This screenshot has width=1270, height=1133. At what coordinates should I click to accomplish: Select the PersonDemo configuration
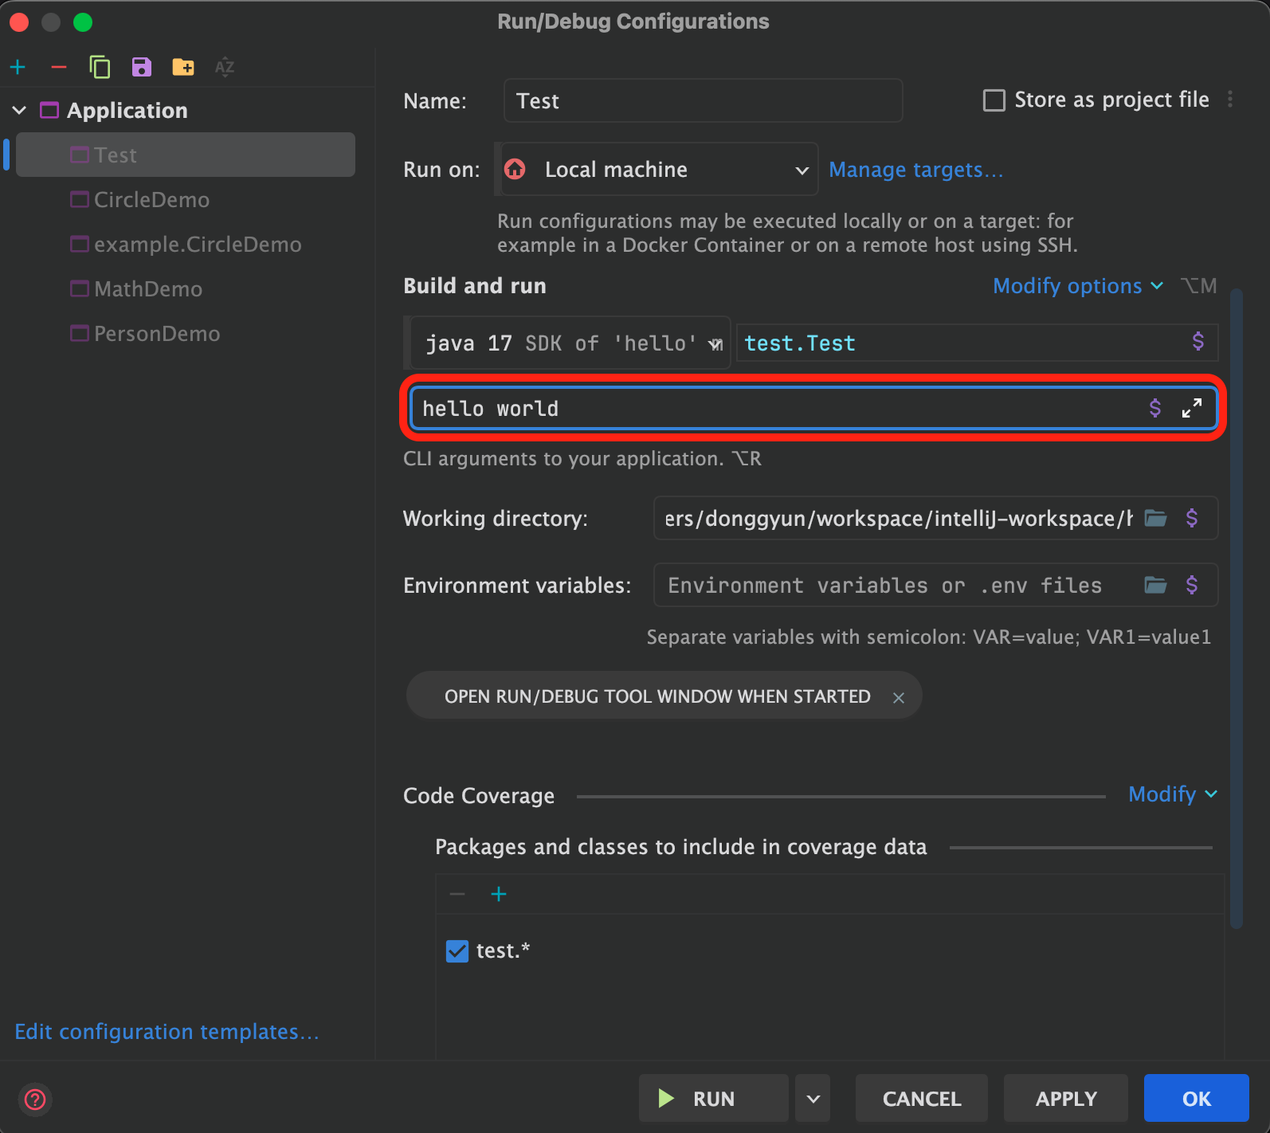pyautogui.click(x=186, y=333)
